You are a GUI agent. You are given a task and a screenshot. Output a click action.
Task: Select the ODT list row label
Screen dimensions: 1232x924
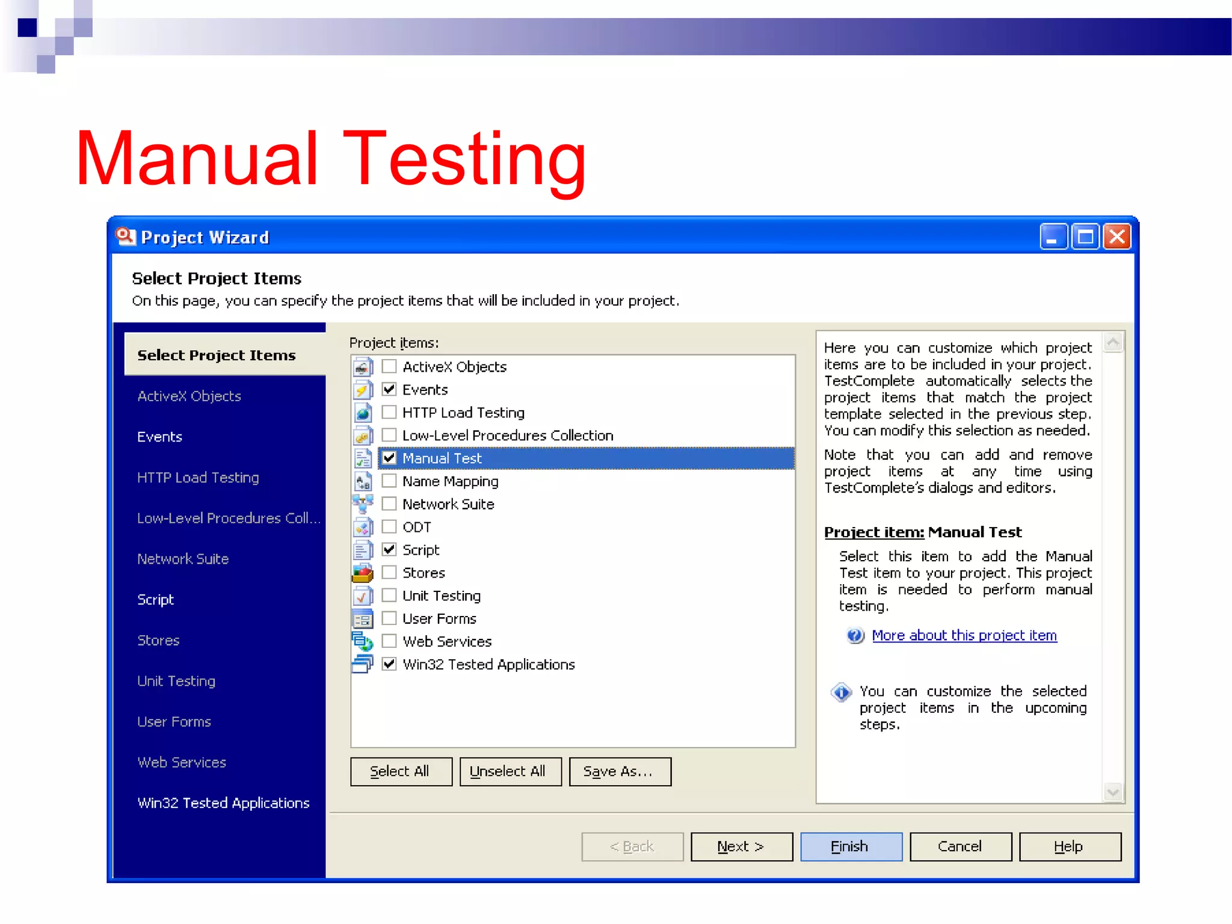[x=417, y=527]
